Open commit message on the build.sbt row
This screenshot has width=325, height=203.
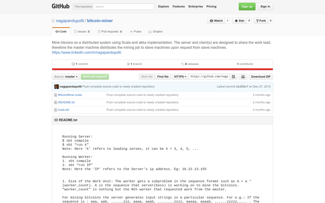pyautogui.click(x=143, y=110)
